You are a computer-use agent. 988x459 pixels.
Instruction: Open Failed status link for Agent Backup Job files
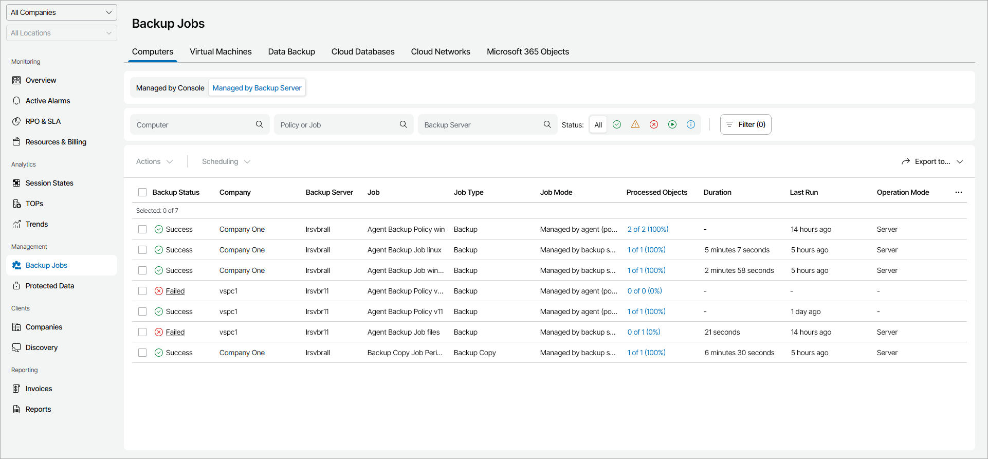click(x=175, y=332)
